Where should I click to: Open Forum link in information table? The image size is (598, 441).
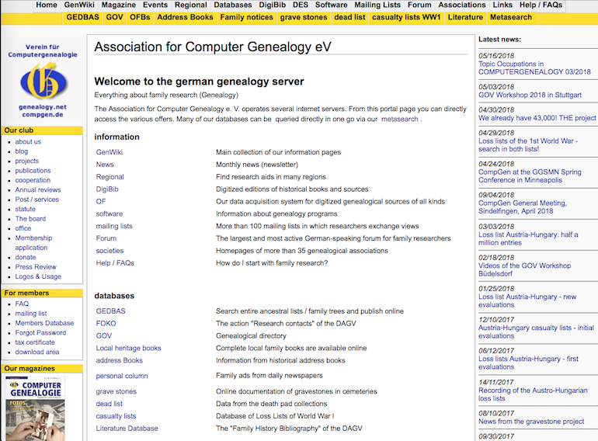106,238
